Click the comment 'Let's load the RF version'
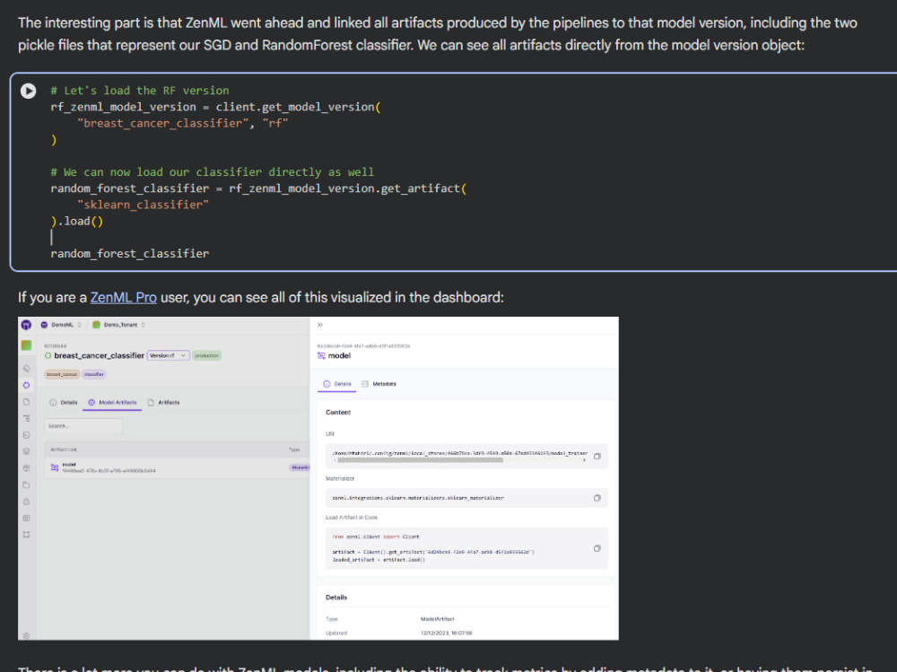Screen dimensions: 897x672 [140, 91]
